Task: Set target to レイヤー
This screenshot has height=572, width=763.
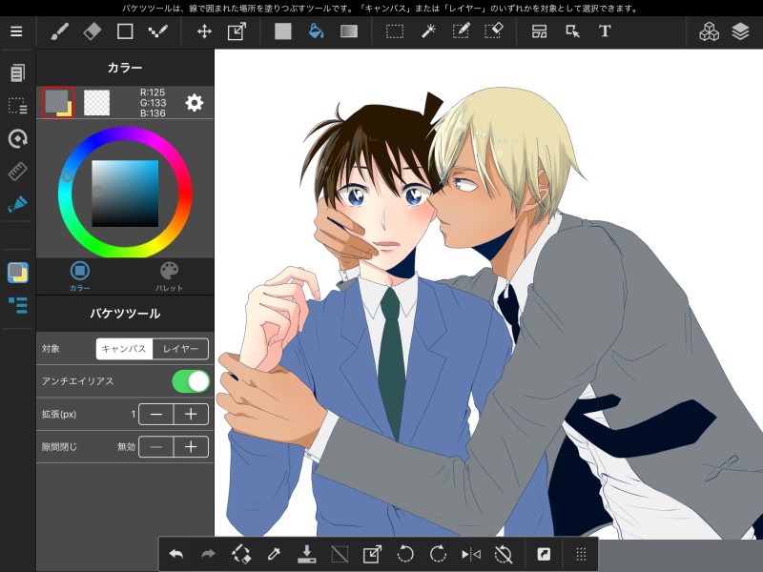Action: tap(180, 349)
